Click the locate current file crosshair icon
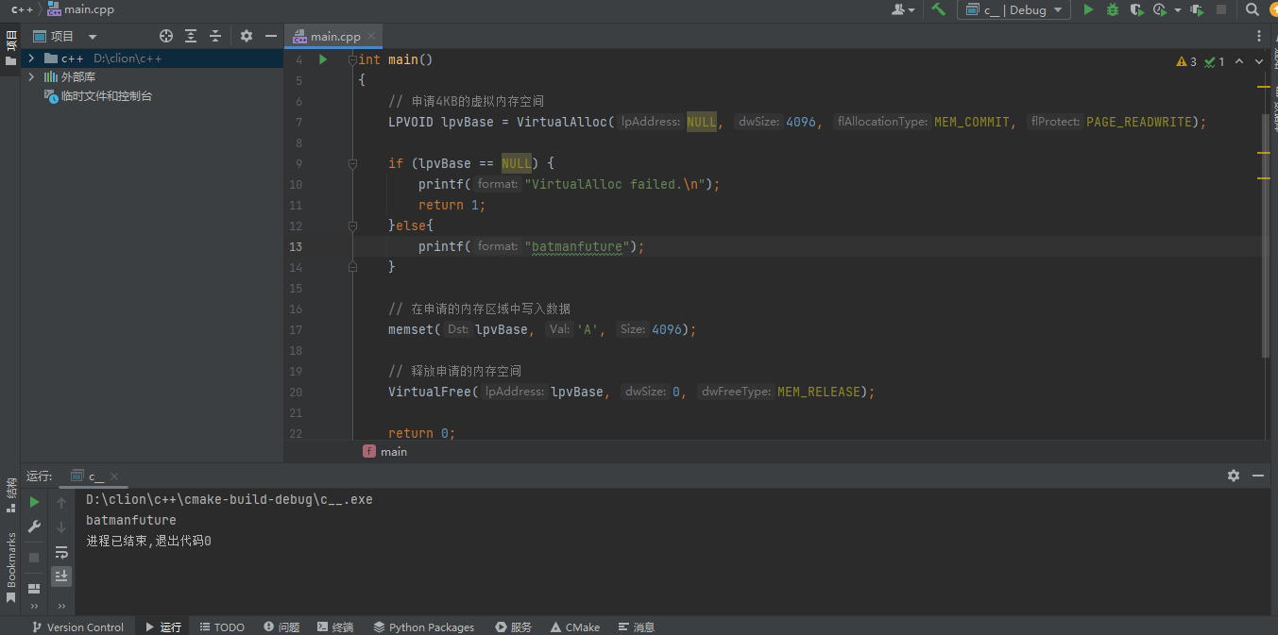Image resolution: width=1278 pixels, height=635 pixels. [x=166, y=36]
